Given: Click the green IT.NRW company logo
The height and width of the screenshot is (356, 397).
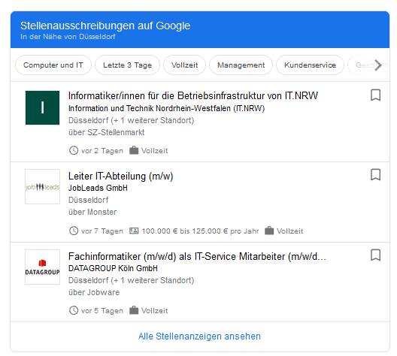Looking at the screenshot, I should pyautogui.click(x=43, y=107).
